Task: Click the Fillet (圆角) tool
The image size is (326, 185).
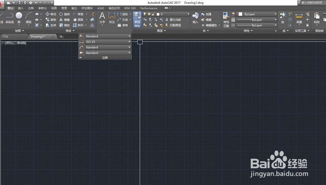Action: coord(78,20)
